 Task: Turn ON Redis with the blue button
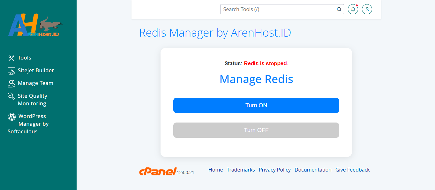(256, 105)
